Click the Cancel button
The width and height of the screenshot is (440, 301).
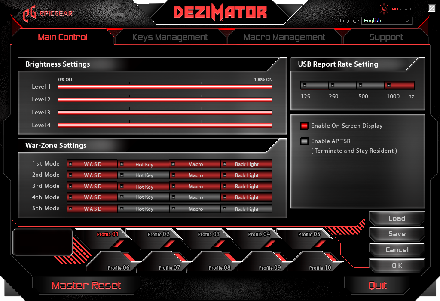point(397,250)
